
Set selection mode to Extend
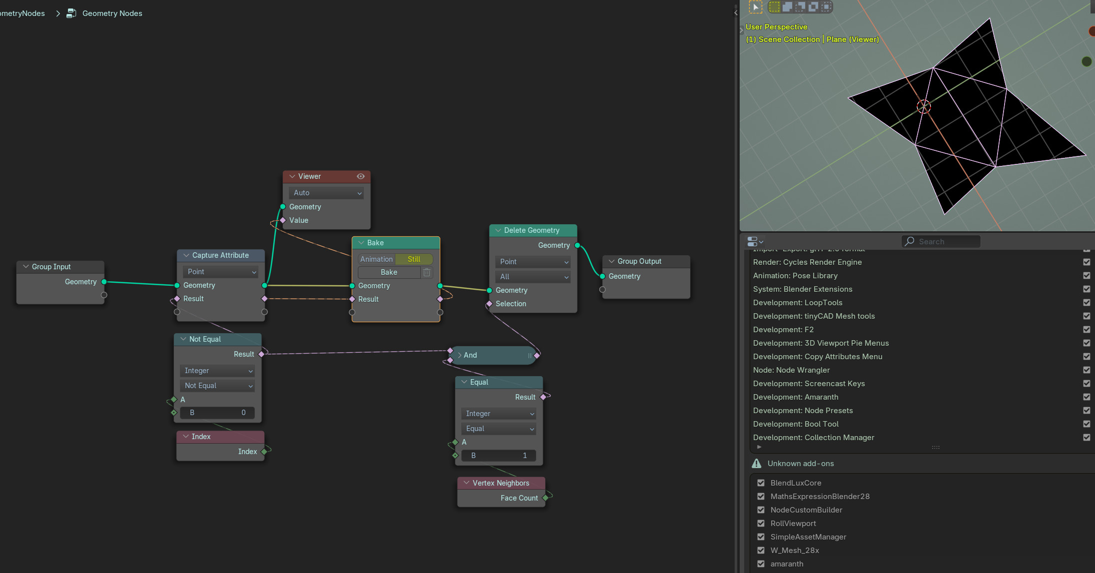pyautogui.click(x=787, y=6)
